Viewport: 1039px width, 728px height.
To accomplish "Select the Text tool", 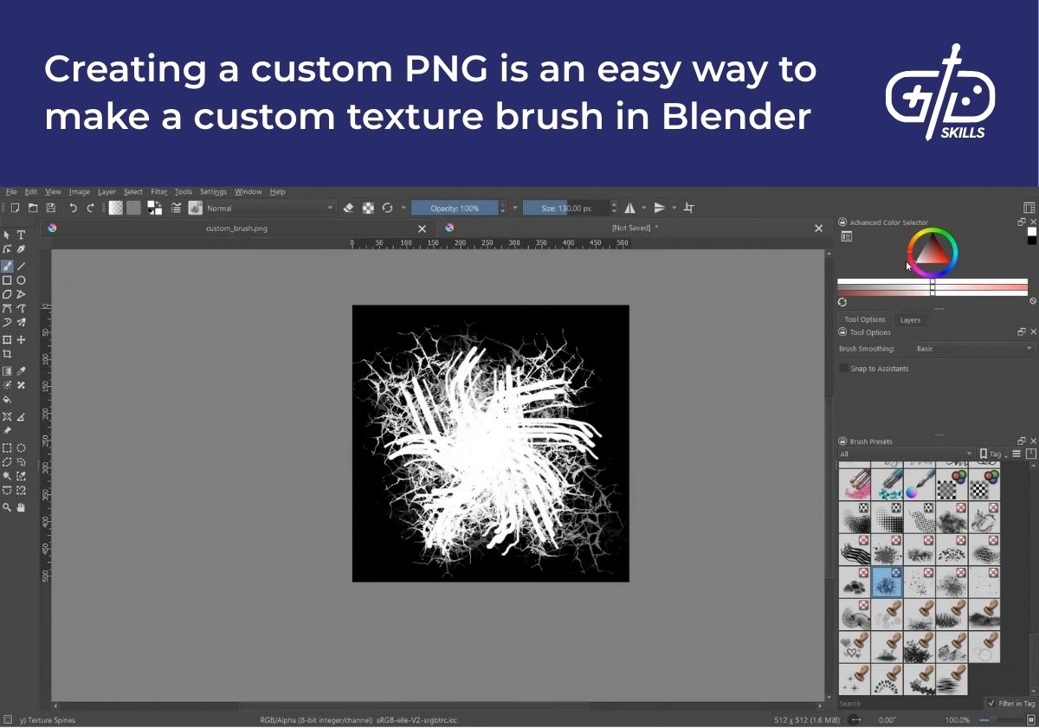I will click(22, 235).
